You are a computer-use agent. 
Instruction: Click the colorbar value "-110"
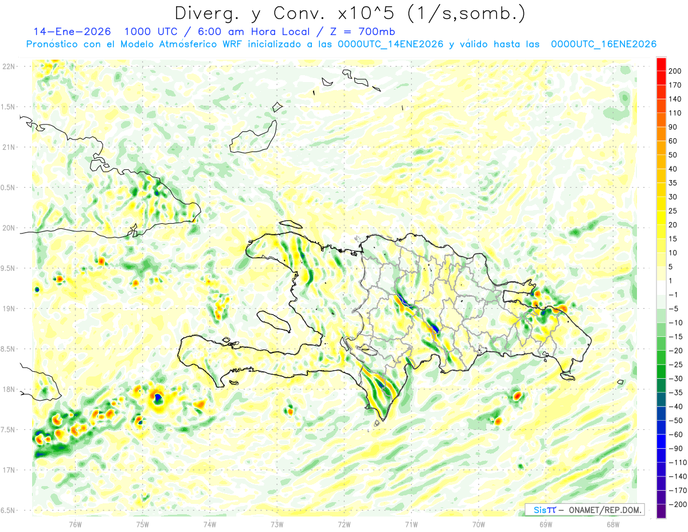tap(677, 462)
